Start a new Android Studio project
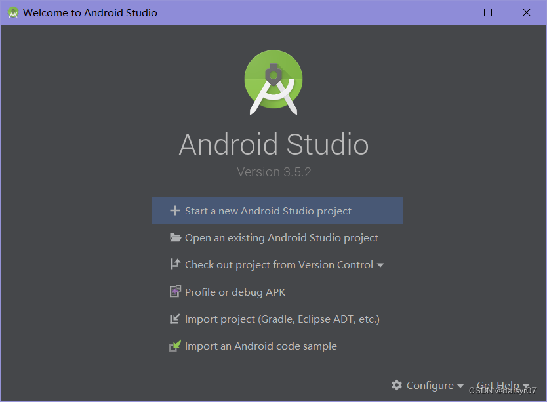 point(277,211)
